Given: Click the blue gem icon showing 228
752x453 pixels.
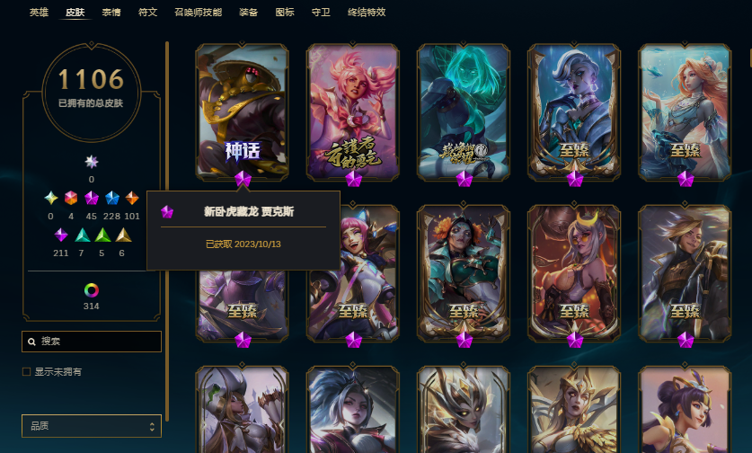Looking at the screenshot, I should click(111, 198).
